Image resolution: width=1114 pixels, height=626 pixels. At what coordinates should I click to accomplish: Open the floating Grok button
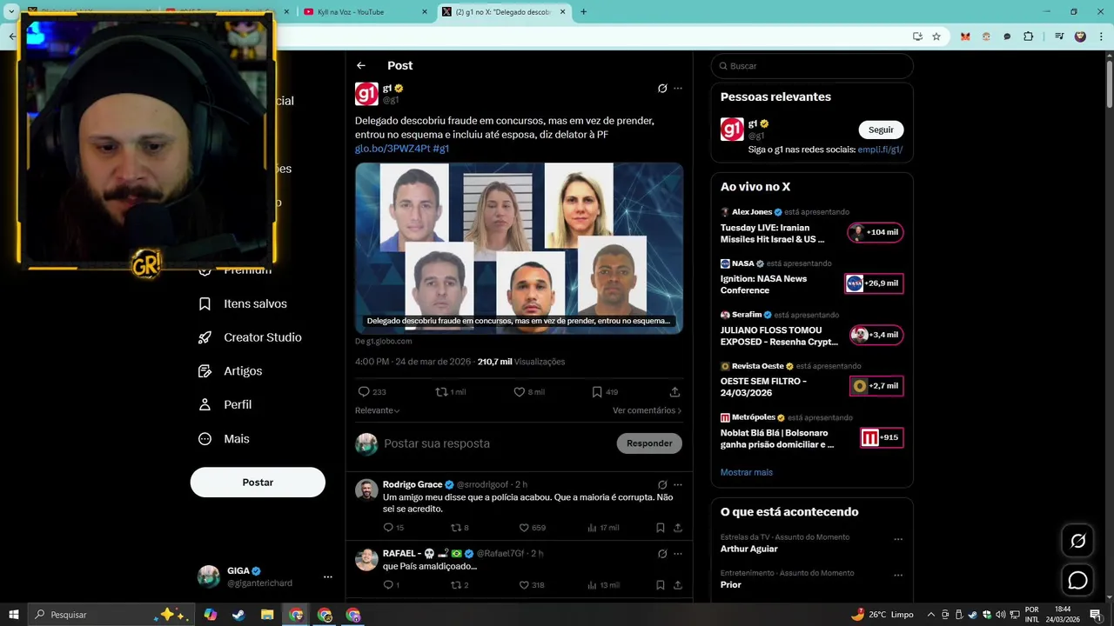click(1077, 541)
